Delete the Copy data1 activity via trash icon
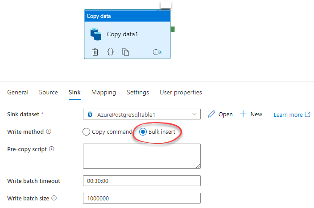Screen dimensions: 314x208 pos(95,52)
